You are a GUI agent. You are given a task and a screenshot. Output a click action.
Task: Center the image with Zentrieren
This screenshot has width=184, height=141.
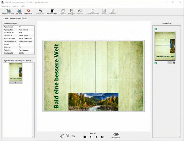pos(112,11)
